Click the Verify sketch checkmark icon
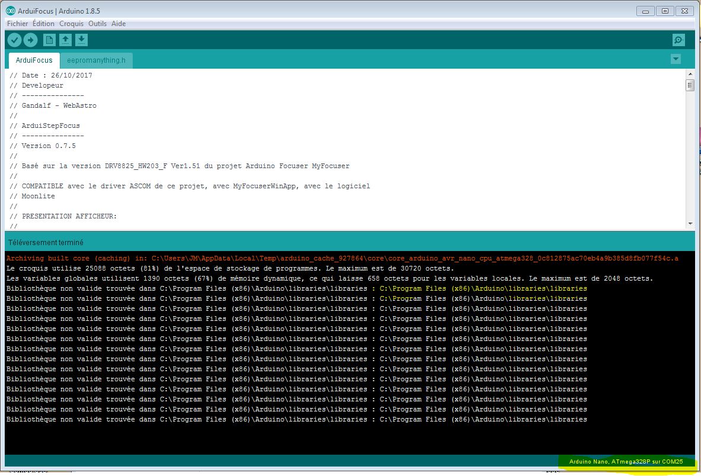This screenshot has height=476, width=701. (14, 40)
